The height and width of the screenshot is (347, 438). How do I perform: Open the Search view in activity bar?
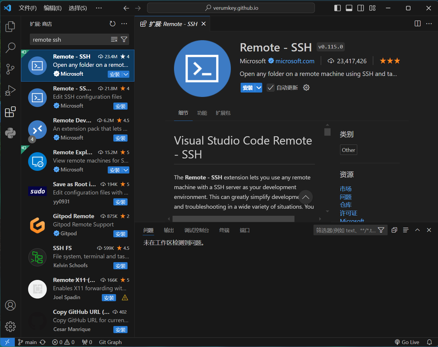coord(10,48)
